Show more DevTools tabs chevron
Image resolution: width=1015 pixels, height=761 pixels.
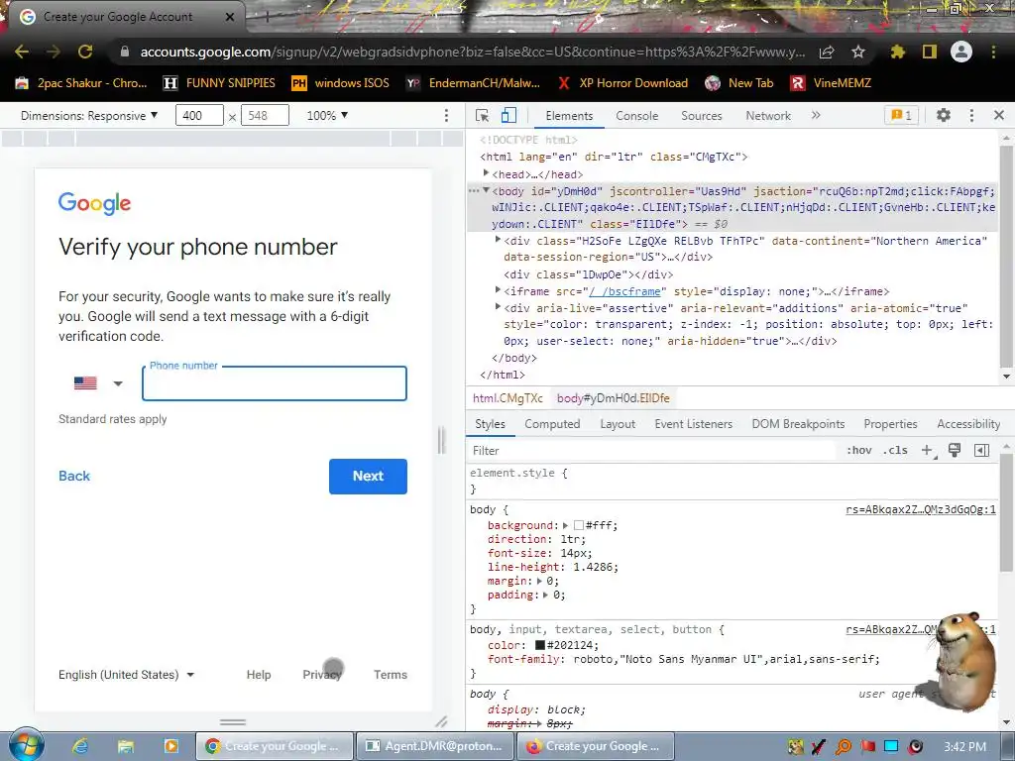click(x=816, y=115)
